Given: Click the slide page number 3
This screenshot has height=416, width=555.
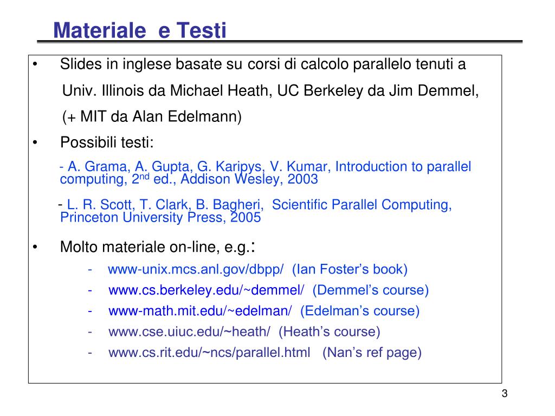Looking at the screenshot, I should pos(505,393).
